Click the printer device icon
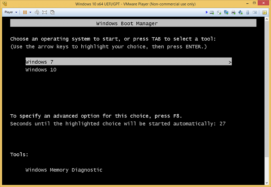Image resolution: width=271 pixels, height=187 pixels. [x=233, y=12]
